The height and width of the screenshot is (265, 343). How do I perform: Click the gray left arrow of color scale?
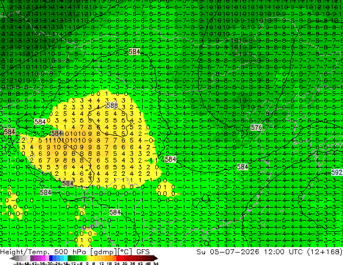pos(12,259)
